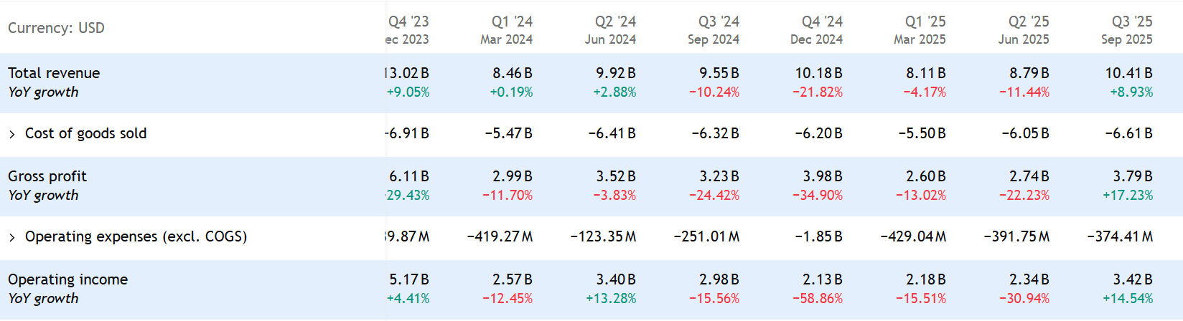Click the Operating income row label

point(67,279)
